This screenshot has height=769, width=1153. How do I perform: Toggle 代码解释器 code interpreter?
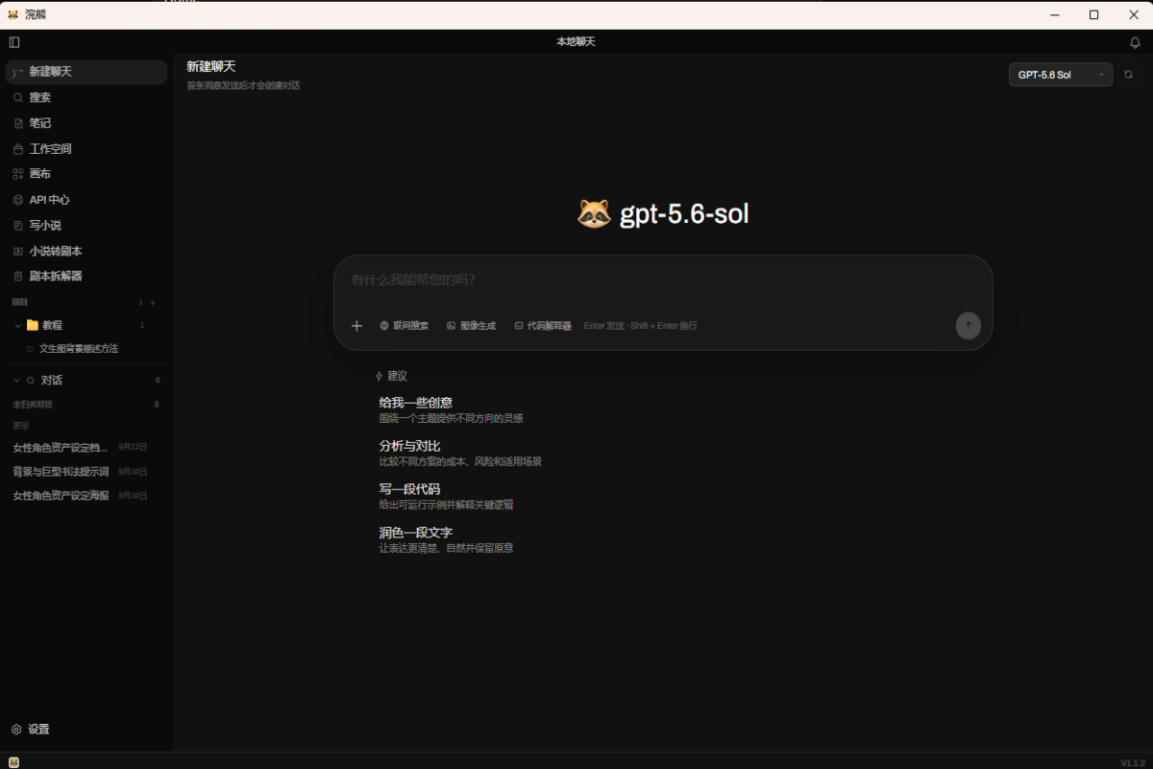coord(543,326)
